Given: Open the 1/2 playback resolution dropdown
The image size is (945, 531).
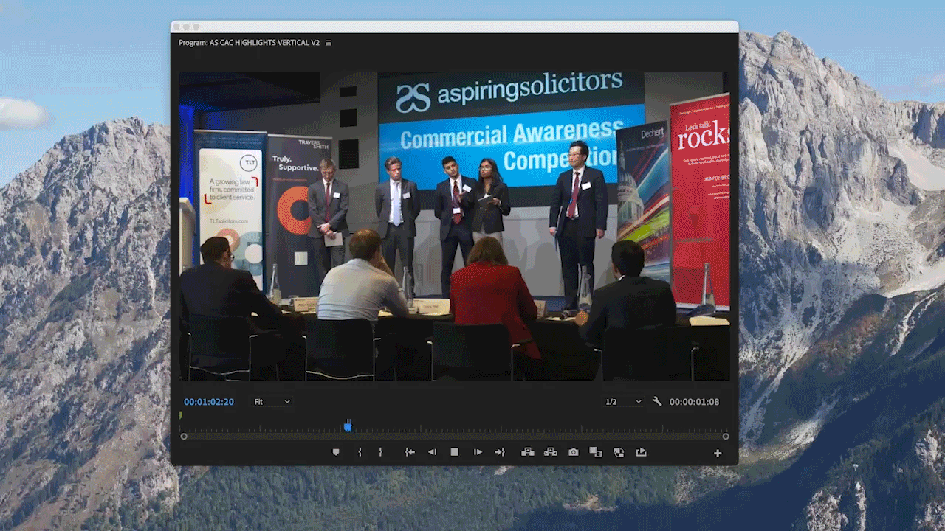Looking at the screenshot, I should pyautogui.click(x=624, y=402).
